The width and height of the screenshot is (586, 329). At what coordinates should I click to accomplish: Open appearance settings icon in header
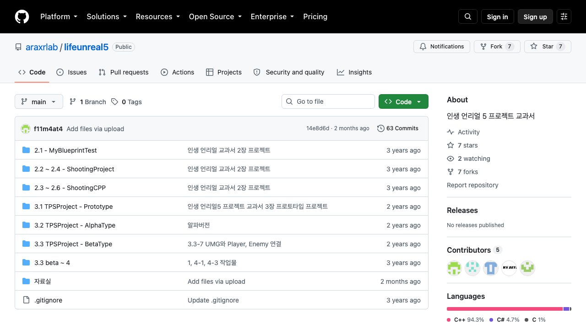pos(564,16)
